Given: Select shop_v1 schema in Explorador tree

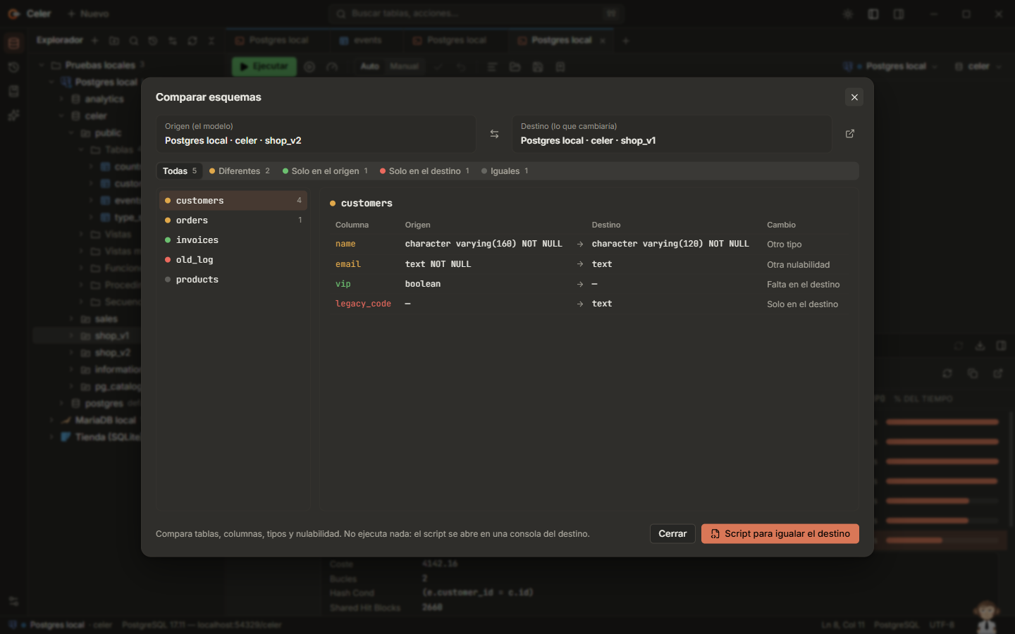Looking at the screenshot, I should click(112, 336).
